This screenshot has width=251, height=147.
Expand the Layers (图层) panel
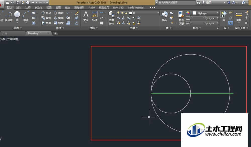point(134,28)
